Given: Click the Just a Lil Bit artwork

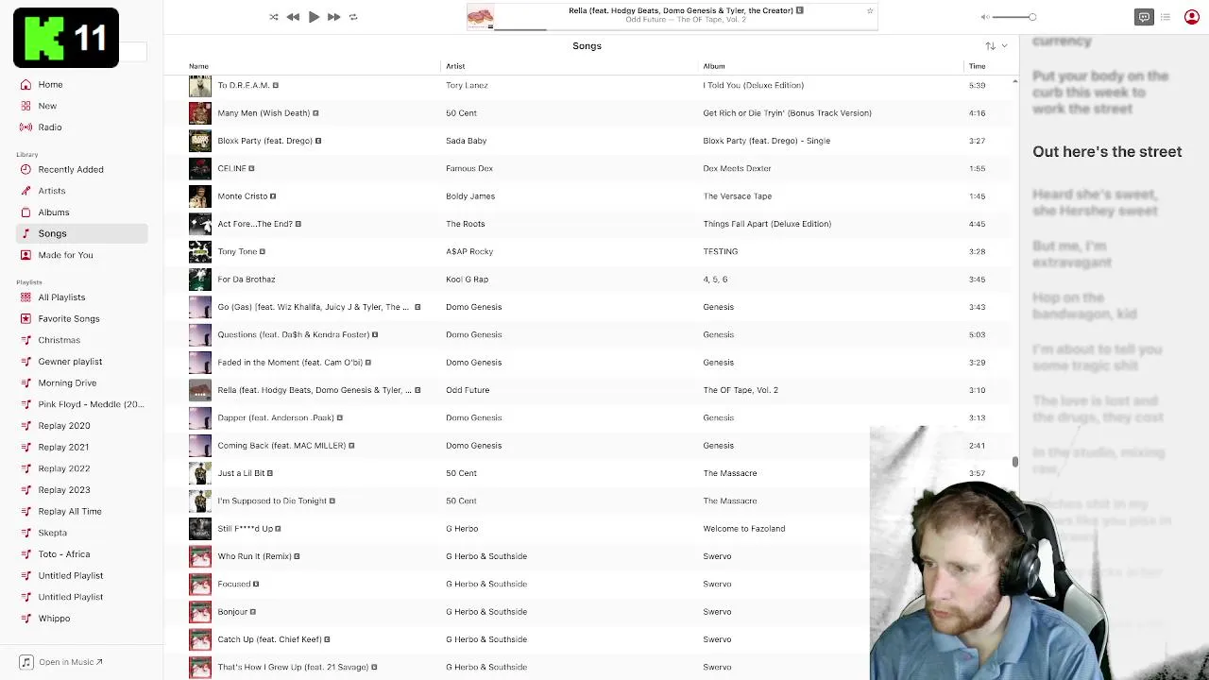Looking at the screenshot, I should 200,473.
